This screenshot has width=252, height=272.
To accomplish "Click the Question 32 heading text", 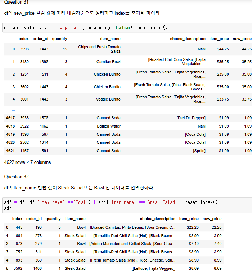I will (x=17, y=177).
